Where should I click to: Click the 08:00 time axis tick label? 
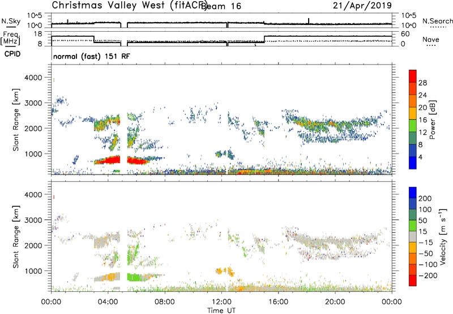click(x=165, y=302)
